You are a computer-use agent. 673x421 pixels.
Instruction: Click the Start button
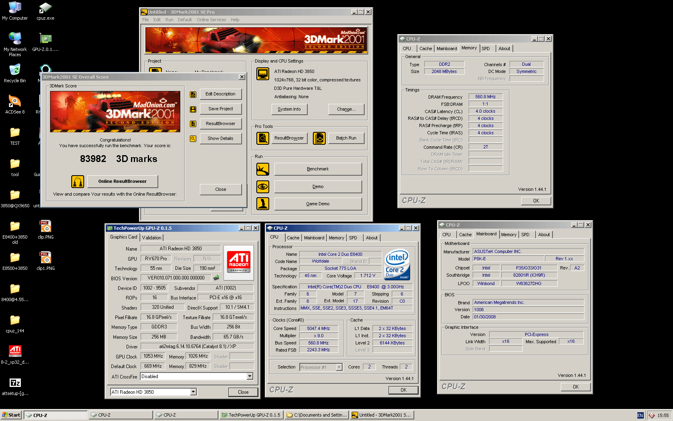click(x=11, y=415)
